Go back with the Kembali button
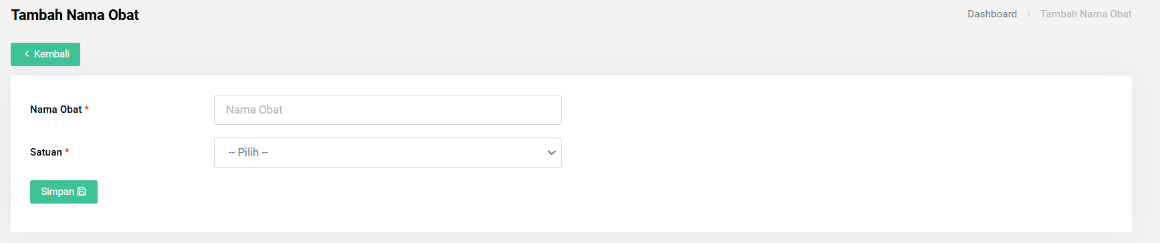The height and width of the screenshot is (243, 1160). (45, 54)
